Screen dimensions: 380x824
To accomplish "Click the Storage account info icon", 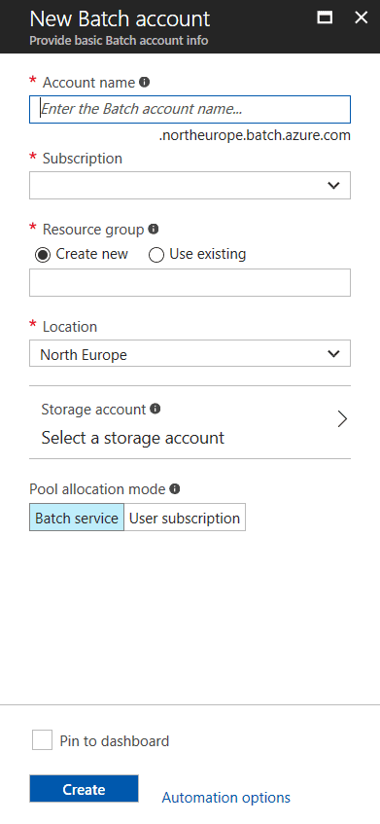I will coord(155,409).
